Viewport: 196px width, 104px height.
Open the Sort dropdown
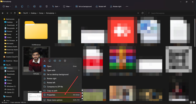56,6
